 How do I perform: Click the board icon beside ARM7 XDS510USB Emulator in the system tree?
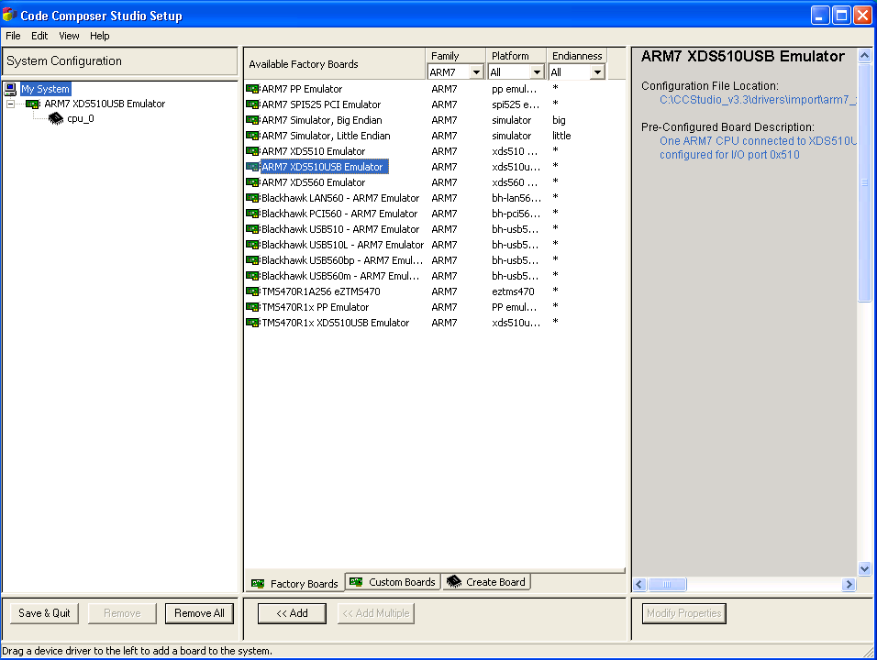point(32,104)
